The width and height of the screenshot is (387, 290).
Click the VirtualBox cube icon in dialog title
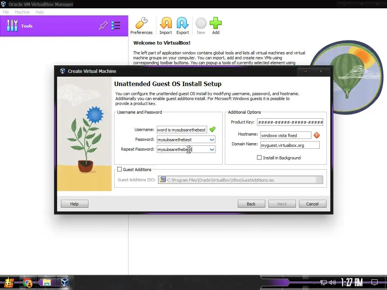[63, 71]
